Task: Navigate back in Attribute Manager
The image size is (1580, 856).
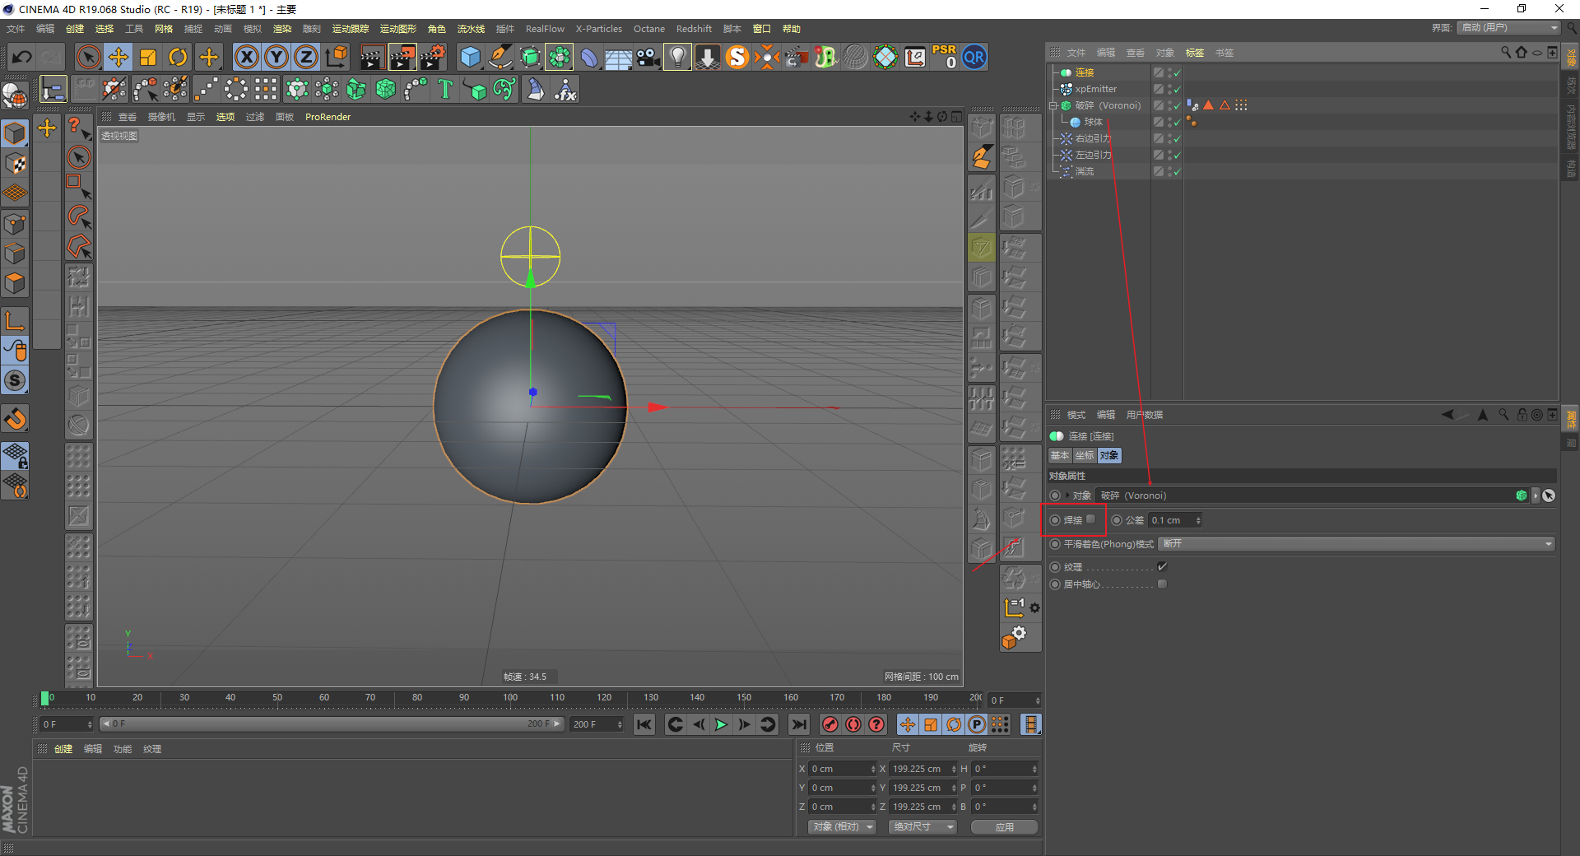Action: (x=1448, y=415)
